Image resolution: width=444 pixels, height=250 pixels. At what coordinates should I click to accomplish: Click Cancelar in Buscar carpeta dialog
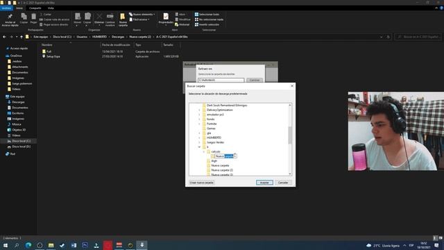tap(283, 183)
